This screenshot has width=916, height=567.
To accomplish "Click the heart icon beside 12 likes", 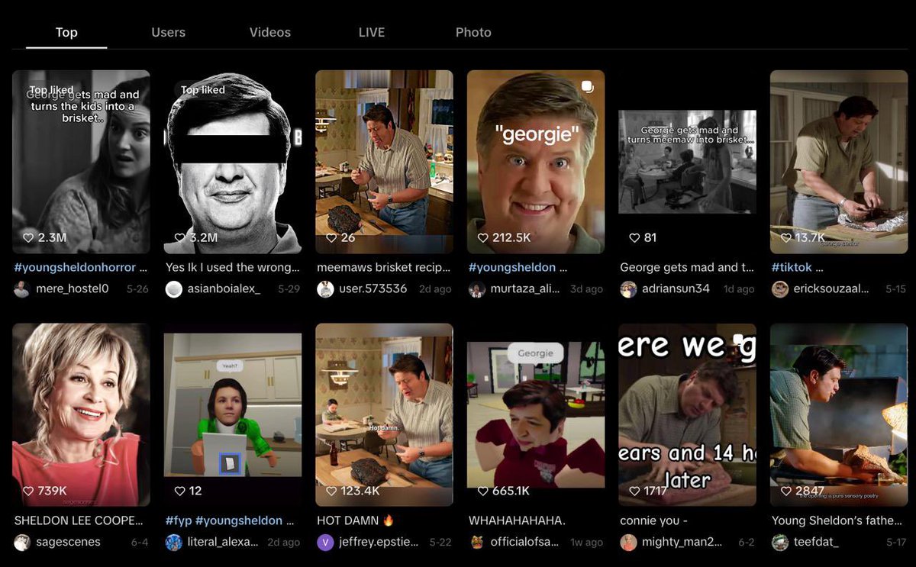I will pos(180,491).
